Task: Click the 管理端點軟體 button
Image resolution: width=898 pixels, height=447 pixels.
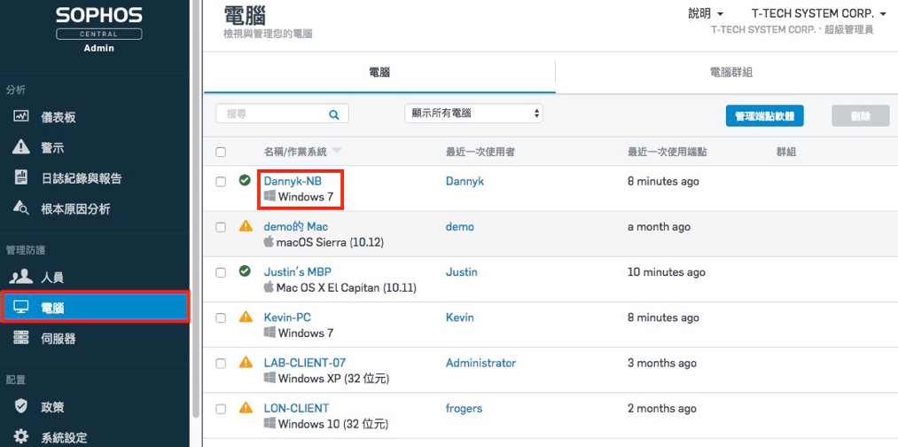Action: 764,116
